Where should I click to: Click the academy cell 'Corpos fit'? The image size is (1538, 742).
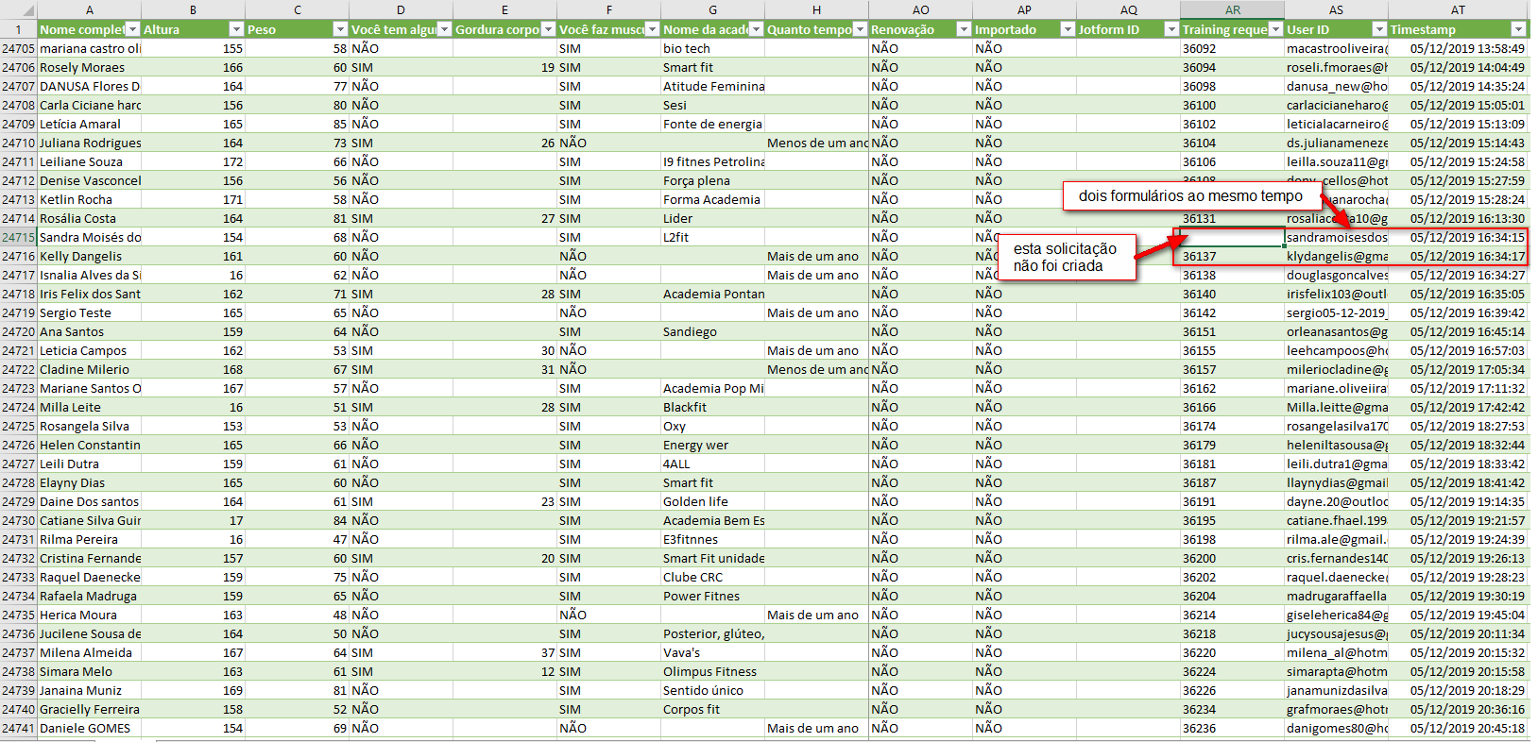coord(713,709)
